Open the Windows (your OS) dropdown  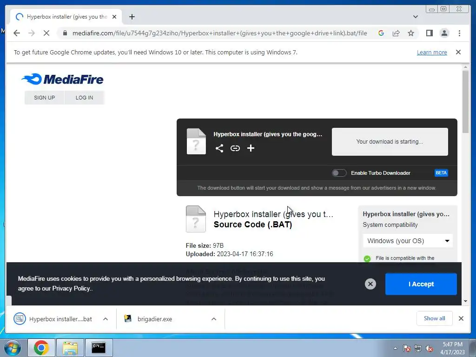click(x=408, y=241)
